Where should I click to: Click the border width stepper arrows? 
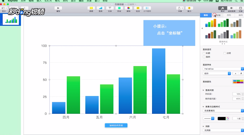coord(243,119)
